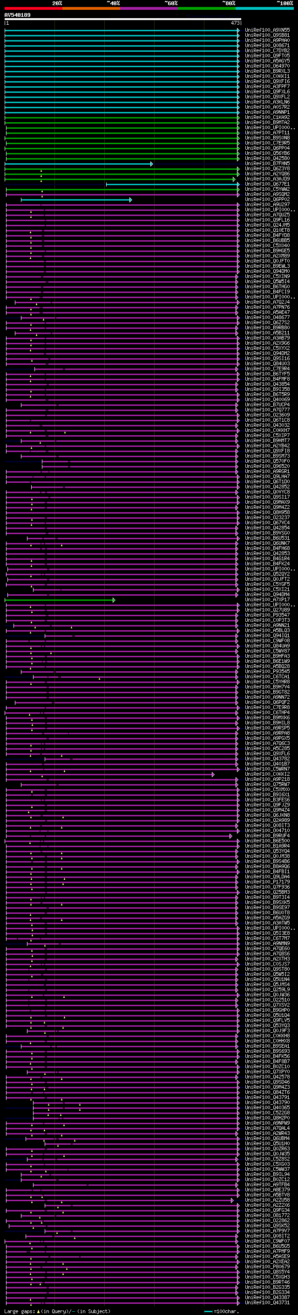Click the partial cyan bar of Q677E1
This screenshot has height=1315, width=298.
pyautogui.click(x=173, y=184)
